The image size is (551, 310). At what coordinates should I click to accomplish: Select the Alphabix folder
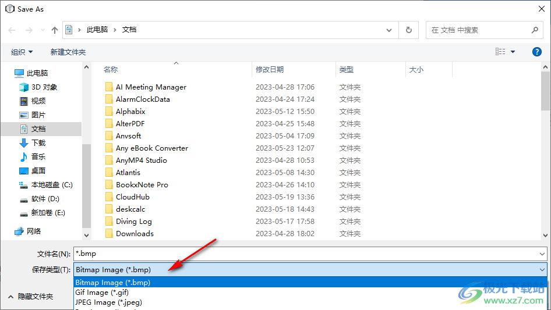125,112
